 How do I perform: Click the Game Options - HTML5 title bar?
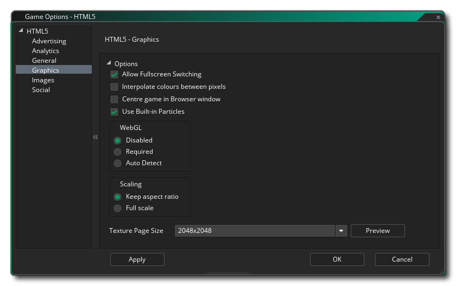tap(60, 17)
